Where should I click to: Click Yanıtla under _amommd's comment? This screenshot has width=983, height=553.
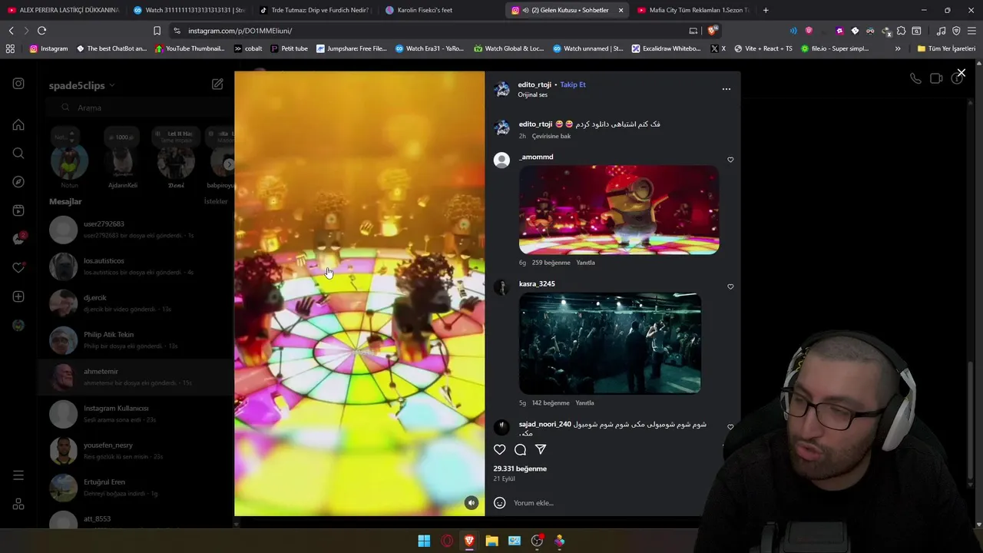(585, 263)
